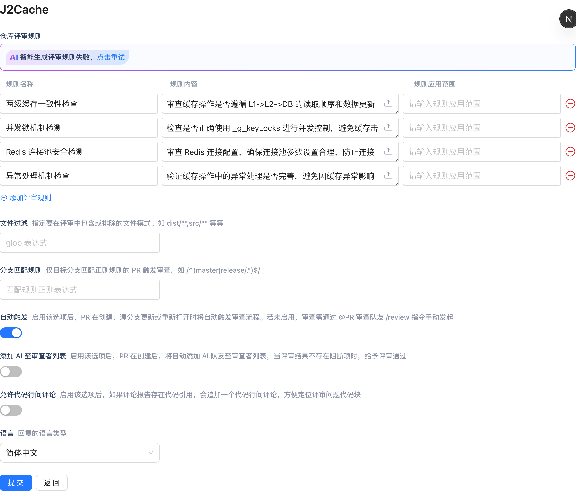This screenshot has width=576, height=491.
Task: Remove the 两级缓存一致性检查 rule
Action: 570,104
